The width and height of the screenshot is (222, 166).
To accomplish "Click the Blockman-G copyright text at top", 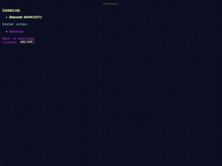I will click(111, 4).
